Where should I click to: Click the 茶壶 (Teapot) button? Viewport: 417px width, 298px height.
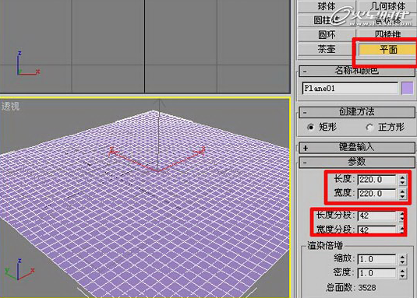click(327, 49)
